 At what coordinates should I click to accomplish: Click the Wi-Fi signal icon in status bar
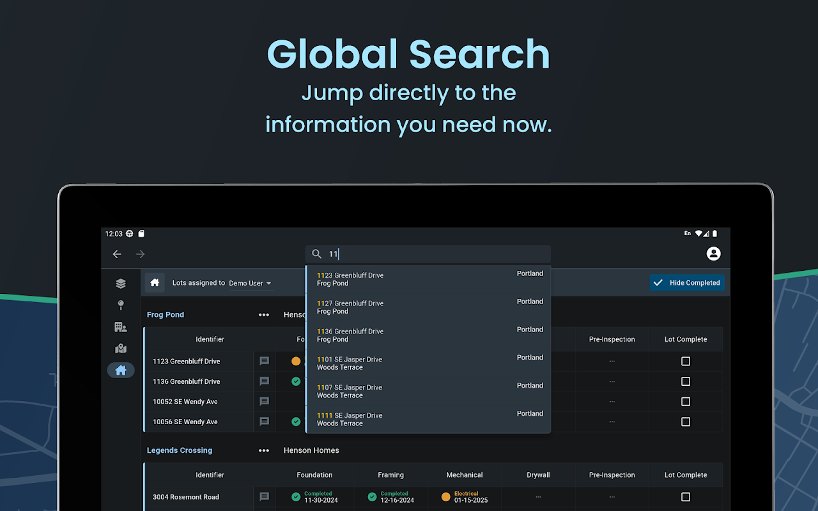[700, 234]
